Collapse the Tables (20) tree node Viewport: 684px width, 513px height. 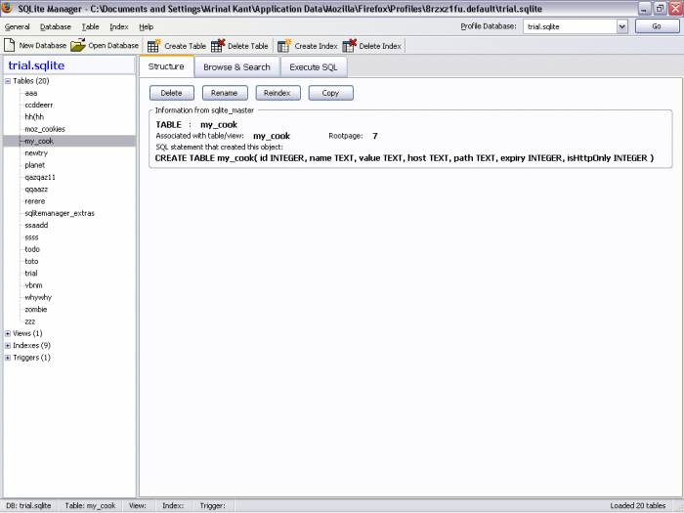click(8, 81)
